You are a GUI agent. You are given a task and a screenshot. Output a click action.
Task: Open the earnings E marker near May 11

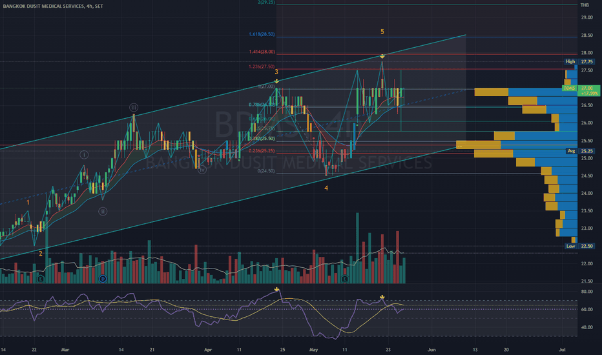click(345, 279)
